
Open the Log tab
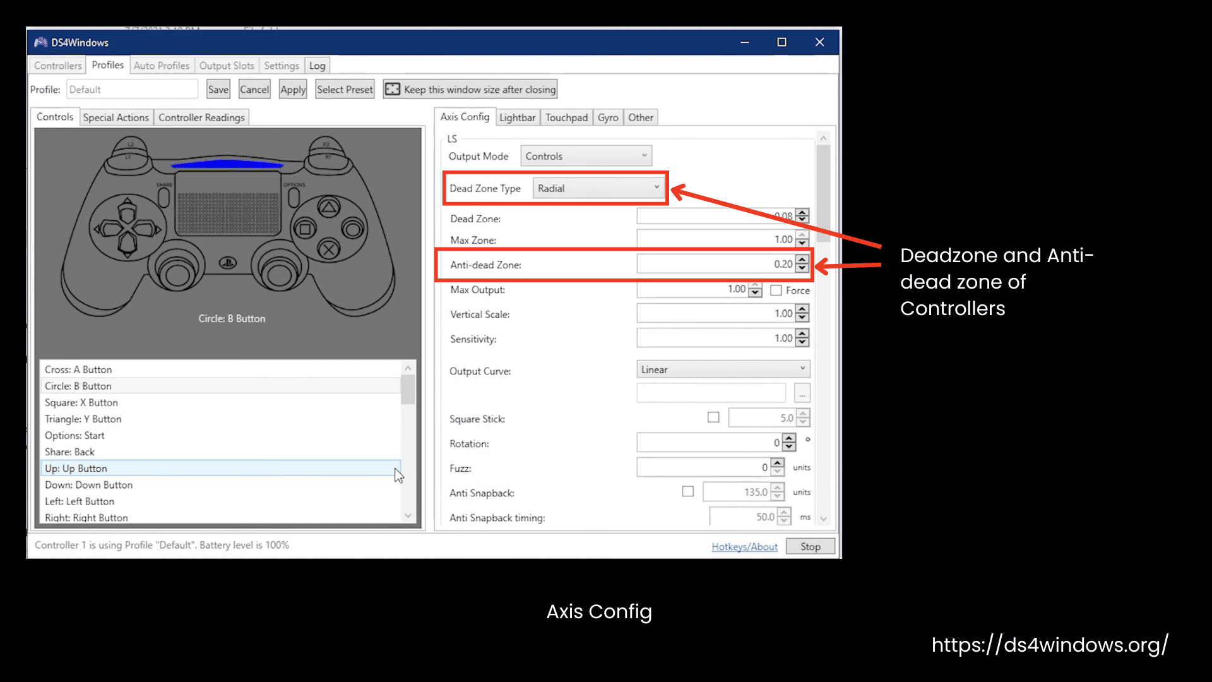coord(317,66)
